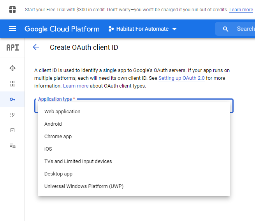Viewport: 255px width, 221px height.
Task: Click the search magnifier icon
Action: click(x=226, y=29)
